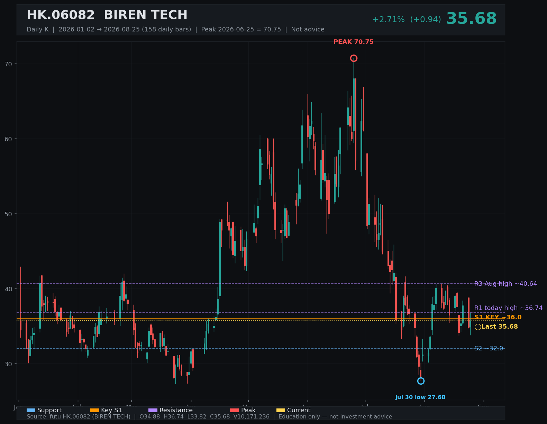This screenshot has width=547, height=424.
Task: Click the 'Current' legend label
Action: (299, 410)
